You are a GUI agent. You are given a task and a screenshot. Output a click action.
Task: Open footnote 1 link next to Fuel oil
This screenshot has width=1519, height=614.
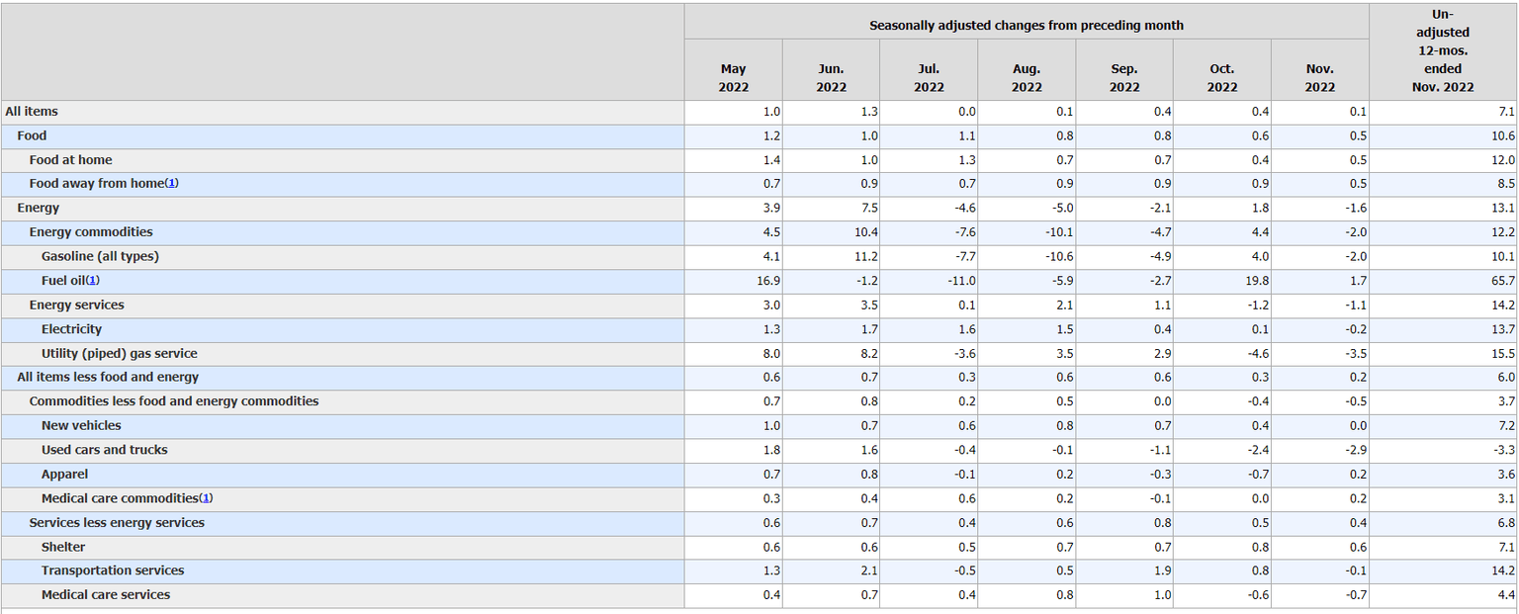point(93,281)
